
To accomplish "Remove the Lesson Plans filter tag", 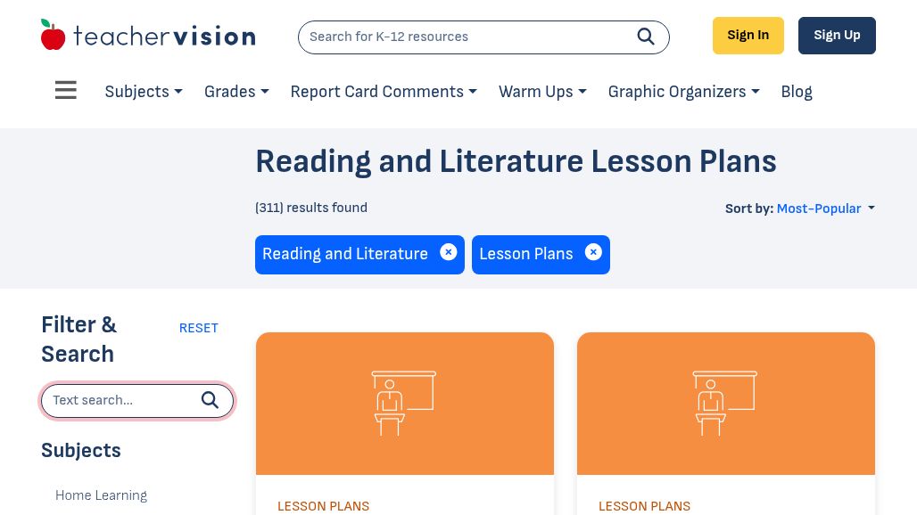I will pyautogui.click(x=593, y=252).
